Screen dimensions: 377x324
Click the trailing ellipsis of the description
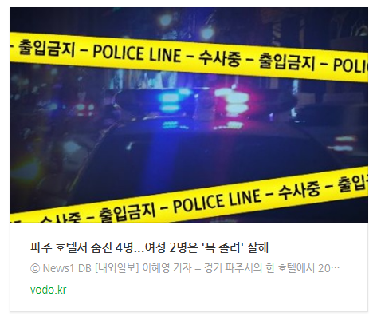(x=336, y=269)
